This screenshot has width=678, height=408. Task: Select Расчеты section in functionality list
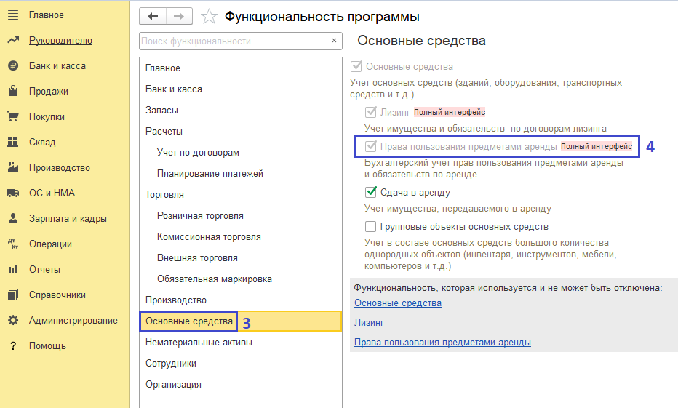click(164, 132)
